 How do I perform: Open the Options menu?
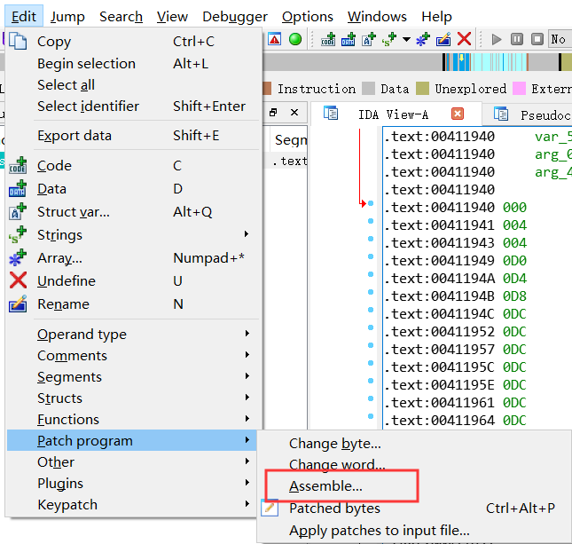pyautogui.click(x=308, y=17)
